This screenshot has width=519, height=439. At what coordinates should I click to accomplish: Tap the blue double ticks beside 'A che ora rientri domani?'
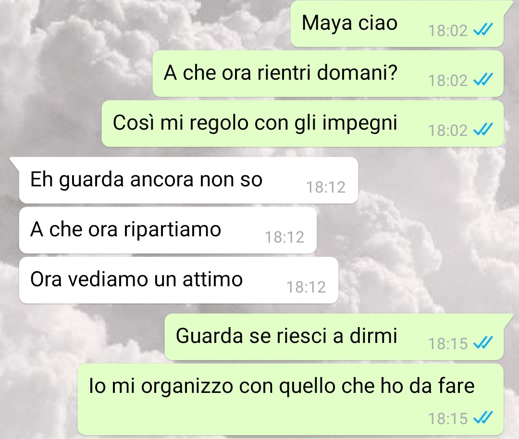[483, 80]
